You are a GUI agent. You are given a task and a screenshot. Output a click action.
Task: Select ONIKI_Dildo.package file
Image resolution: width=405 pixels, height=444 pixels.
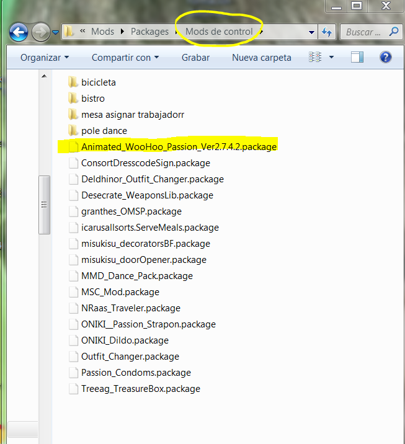coord(125,340)
